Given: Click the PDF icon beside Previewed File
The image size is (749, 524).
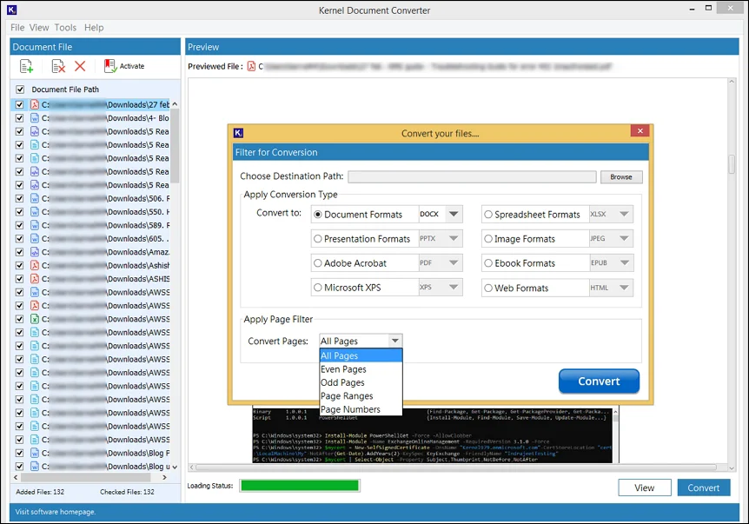Looking at the screenshot, I should click(x=251, y=66).
